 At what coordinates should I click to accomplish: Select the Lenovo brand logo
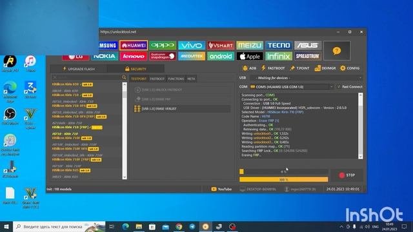pyautogui.click(x=134, y=56)
